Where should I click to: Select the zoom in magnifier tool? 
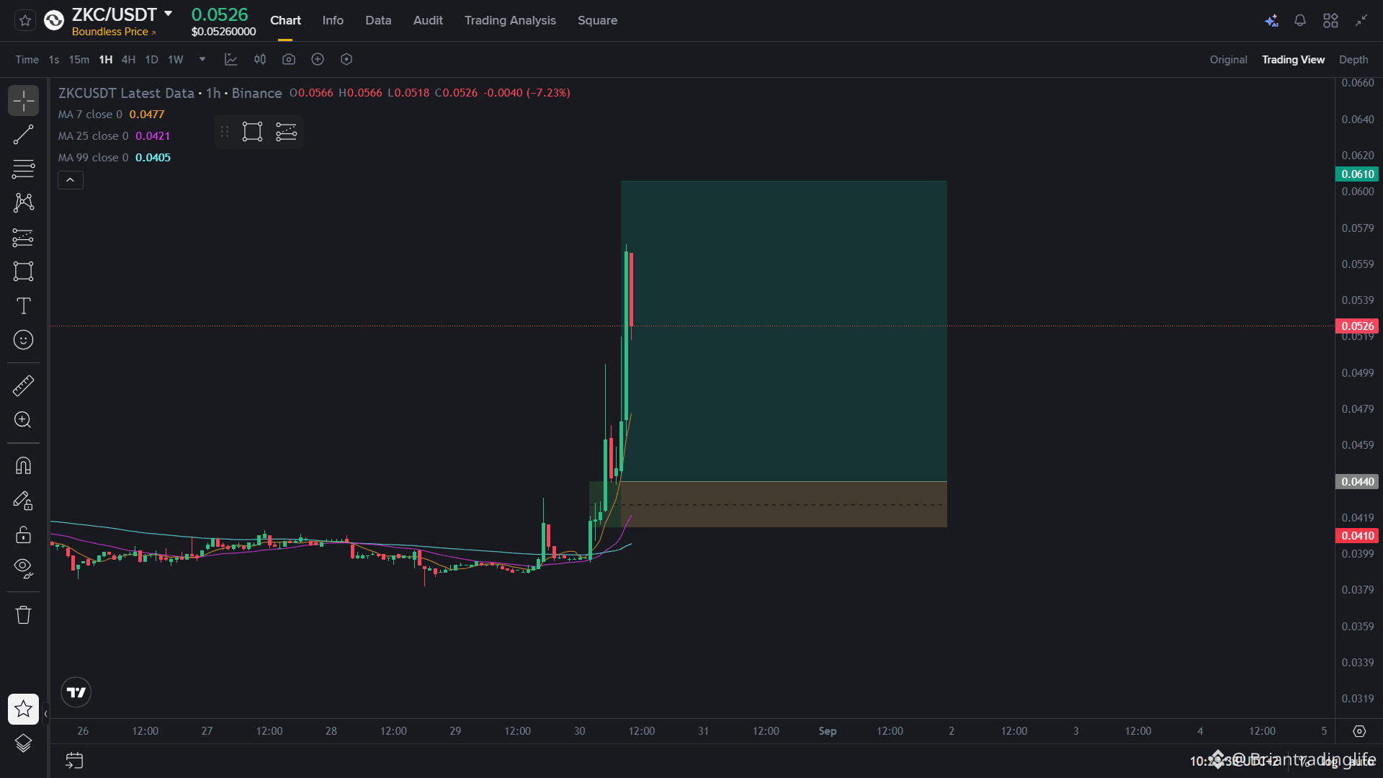[23, 419]
